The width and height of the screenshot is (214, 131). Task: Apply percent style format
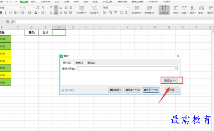click(111, 13)
